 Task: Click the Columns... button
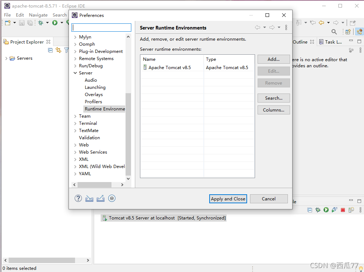pyautogui.click(x=274, y=110)
